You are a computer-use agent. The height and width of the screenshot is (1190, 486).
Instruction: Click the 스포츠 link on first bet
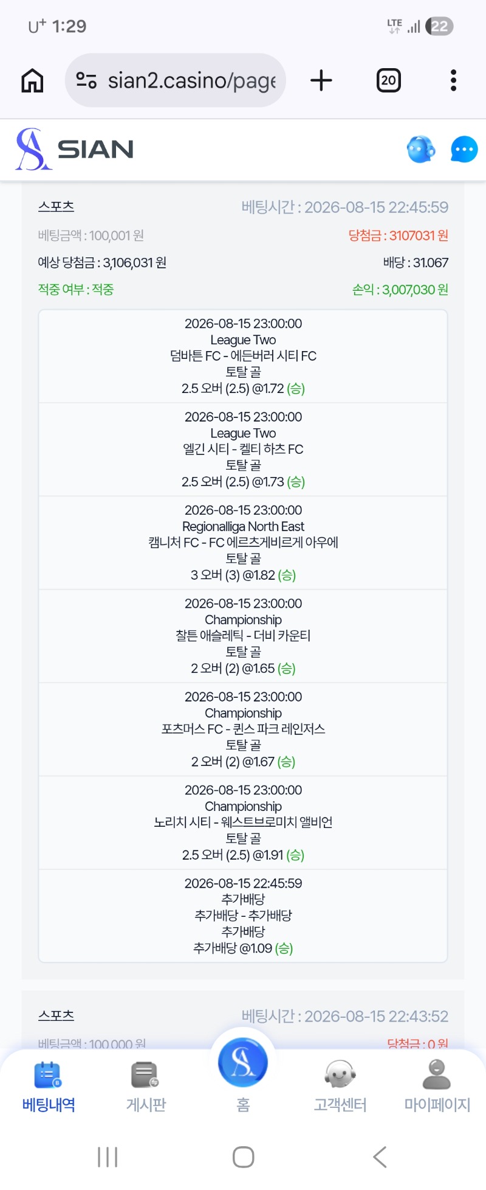coord(56,206)
